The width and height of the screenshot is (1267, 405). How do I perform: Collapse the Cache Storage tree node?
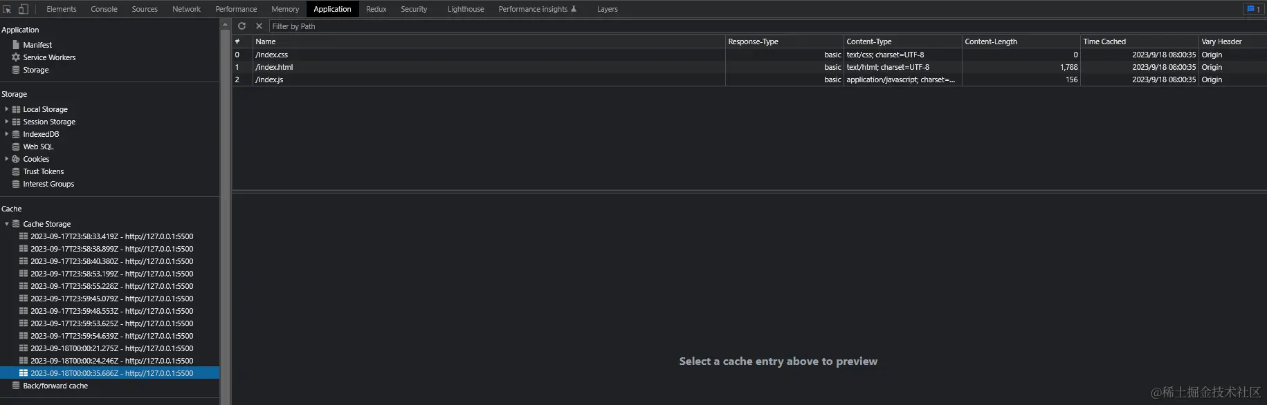pos(6,224)
